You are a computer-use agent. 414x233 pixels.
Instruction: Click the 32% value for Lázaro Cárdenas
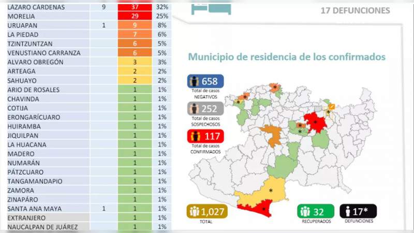coord(162,7)
